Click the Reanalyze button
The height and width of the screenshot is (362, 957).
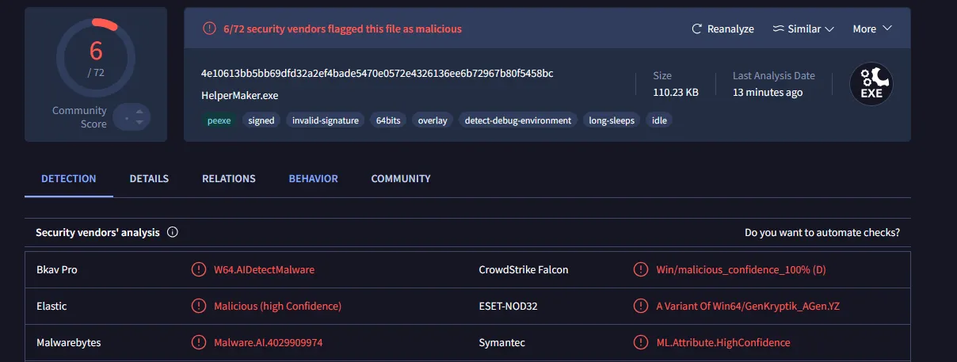(x=723, y=29)
